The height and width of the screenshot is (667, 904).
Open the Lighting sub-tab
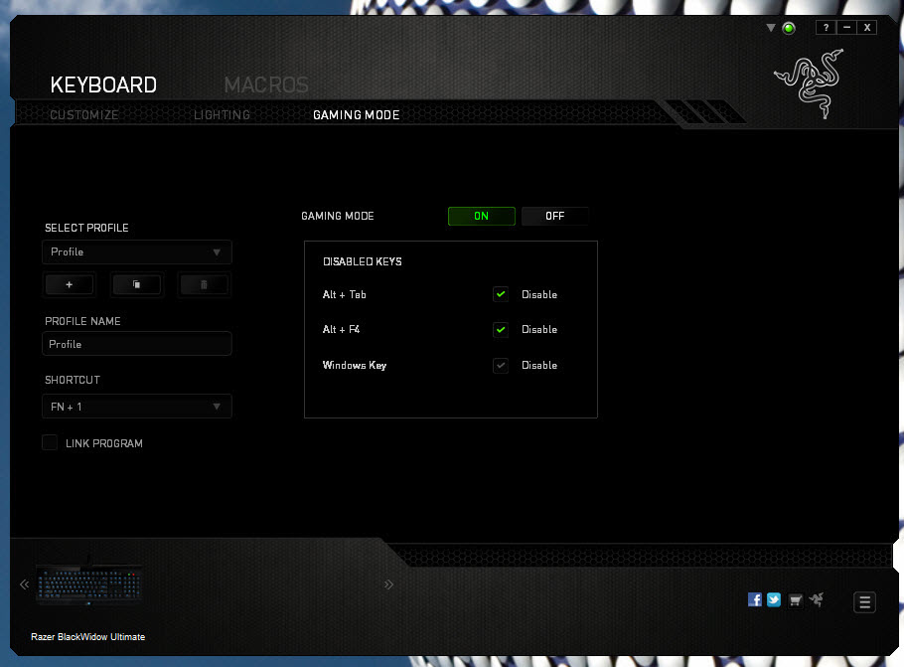tap(222, 115)
